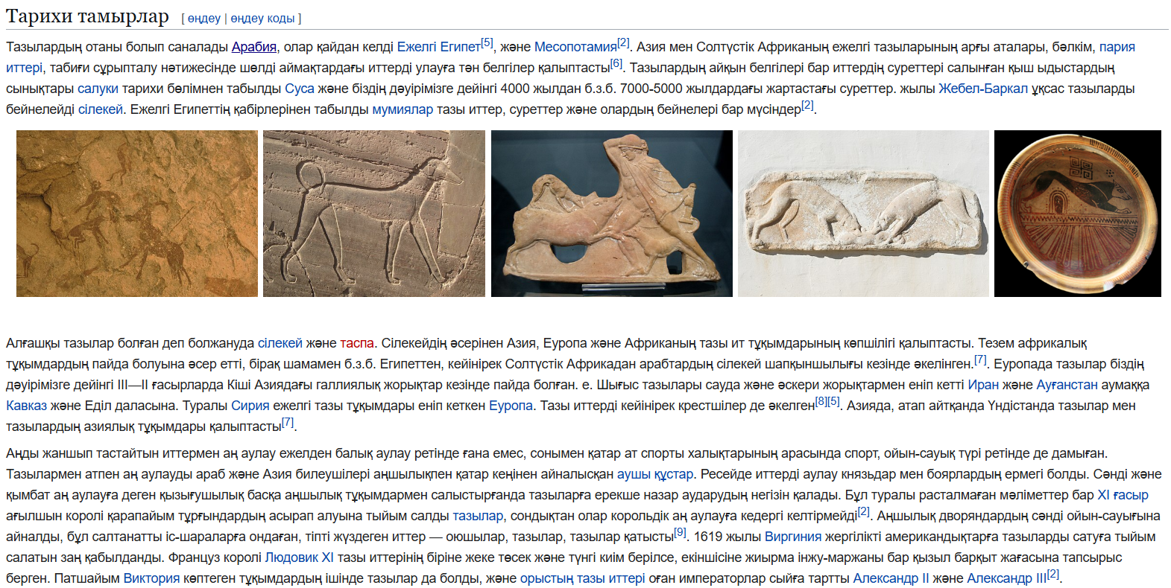Open the round painted plate thumbnail
The width and height of the screenshot is (1171, 588).
pyautogui.click(x=1078, y=214)
